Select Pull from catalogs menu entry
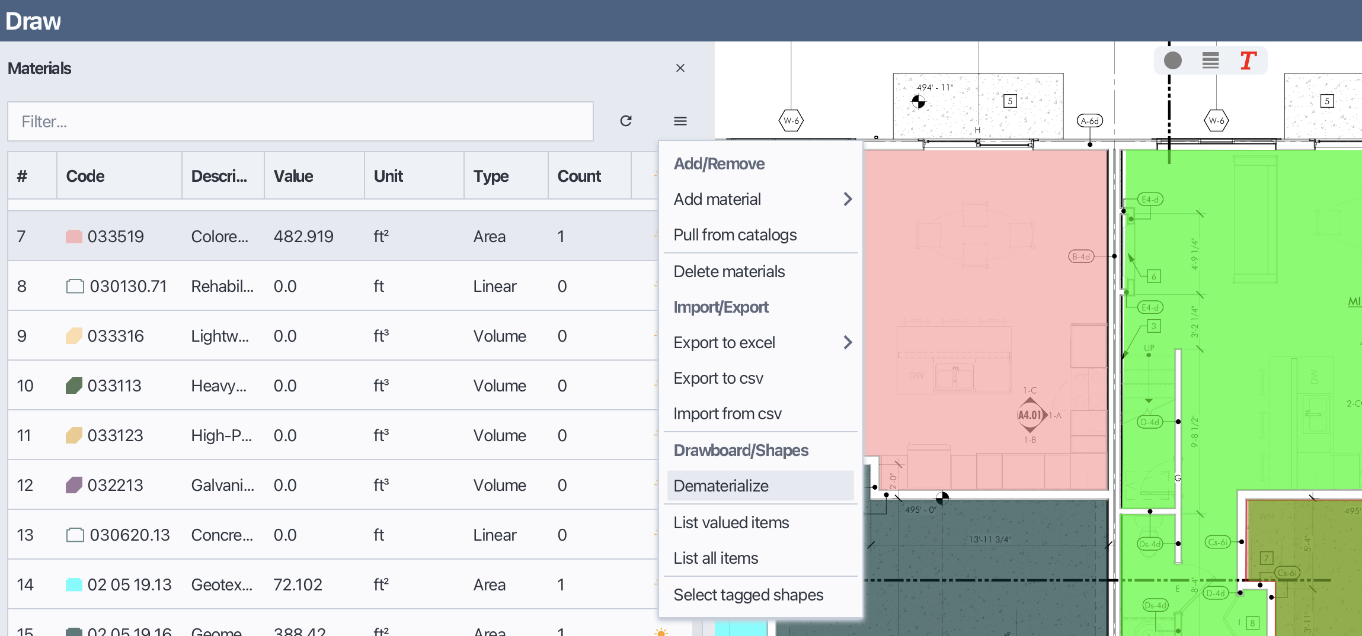The height and width of the screenshot is (636, 1362). pyautogui.click(x=735, y=235)
